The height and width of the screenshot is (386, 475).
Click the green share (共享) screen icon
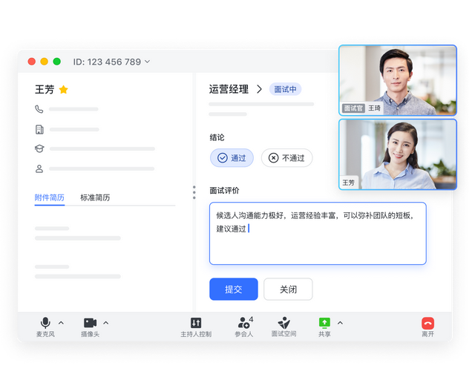click(x=324, y=323)
